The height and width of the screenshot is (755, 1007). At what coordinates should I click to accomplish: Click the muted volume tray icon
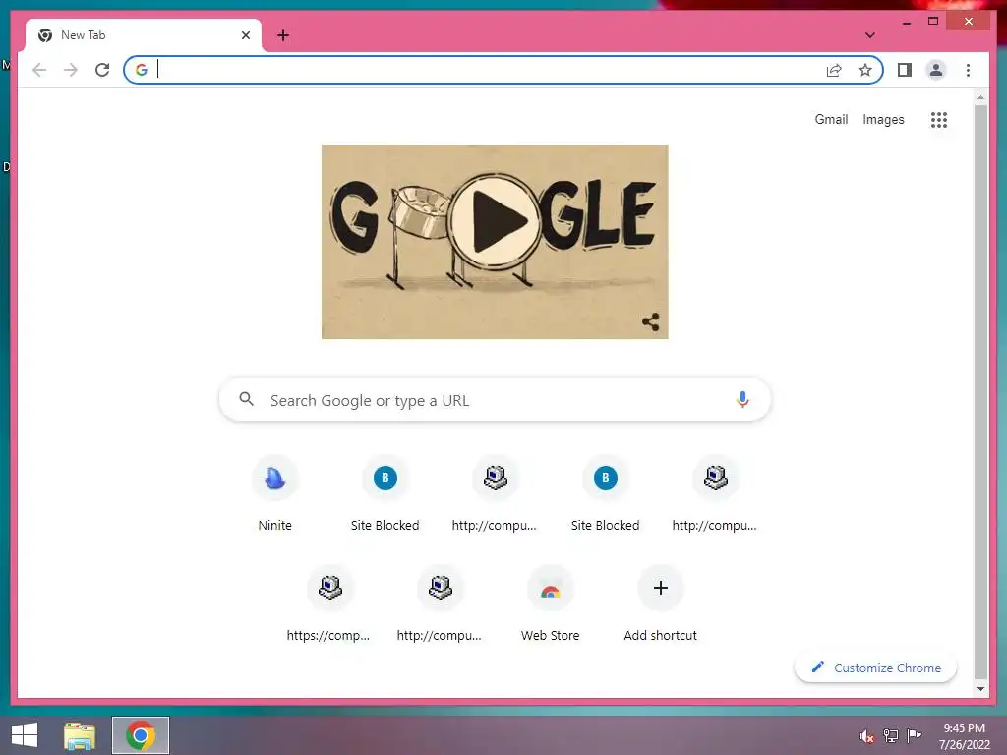[867, 736]
